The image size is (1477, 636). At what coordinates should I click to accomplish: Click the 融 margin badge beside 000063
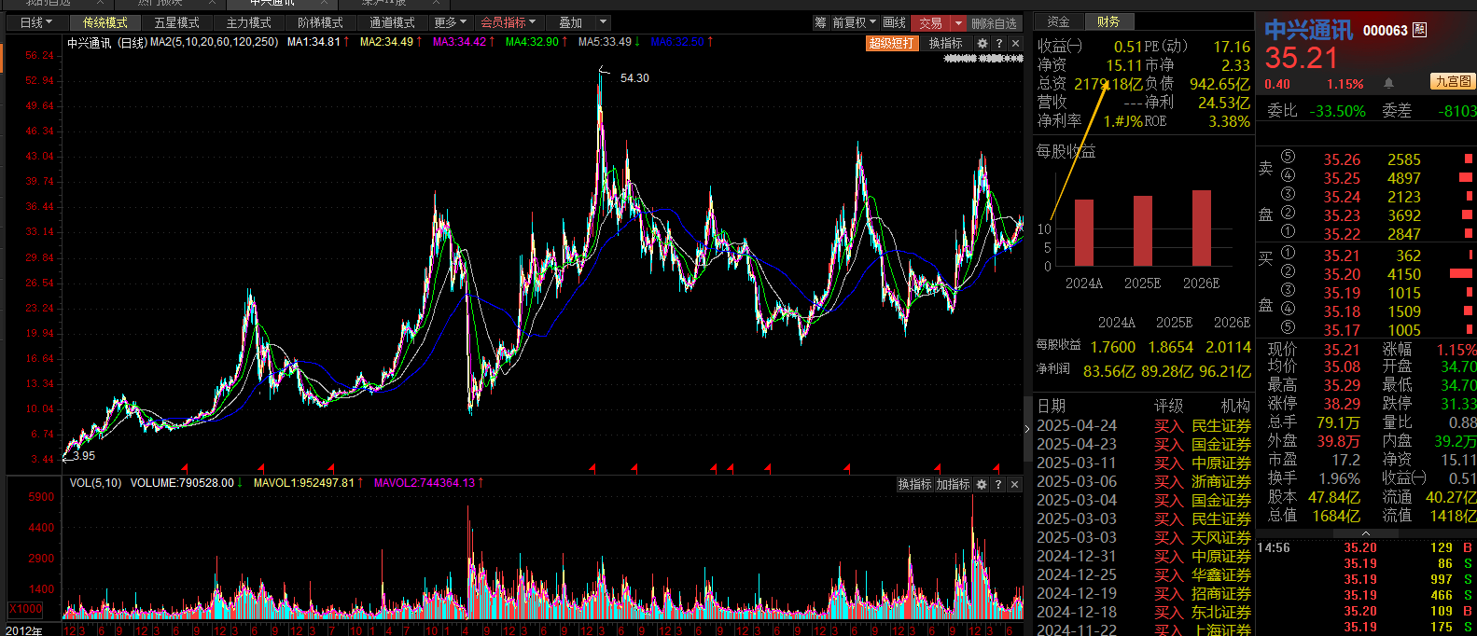(1420, 30)
